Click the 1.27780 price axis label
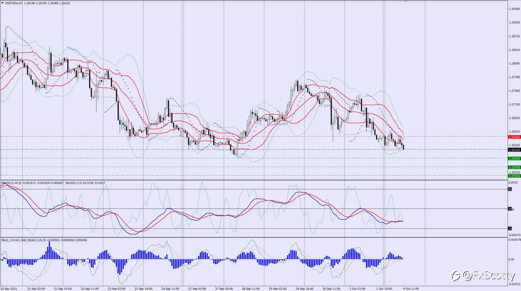The height and width of the screenshot is (291, 521). (514, 77)
